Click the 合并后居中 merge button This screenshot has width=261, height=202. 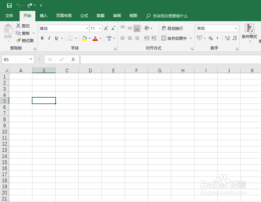point(174,38)
